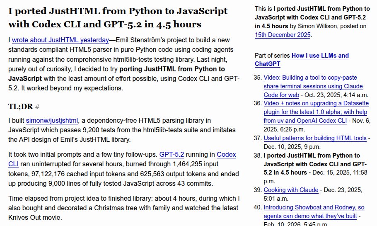The width and height of the screenshot is (377, 226).
Task: Open the simonw/justjshtml repository link
Action: 52,120
